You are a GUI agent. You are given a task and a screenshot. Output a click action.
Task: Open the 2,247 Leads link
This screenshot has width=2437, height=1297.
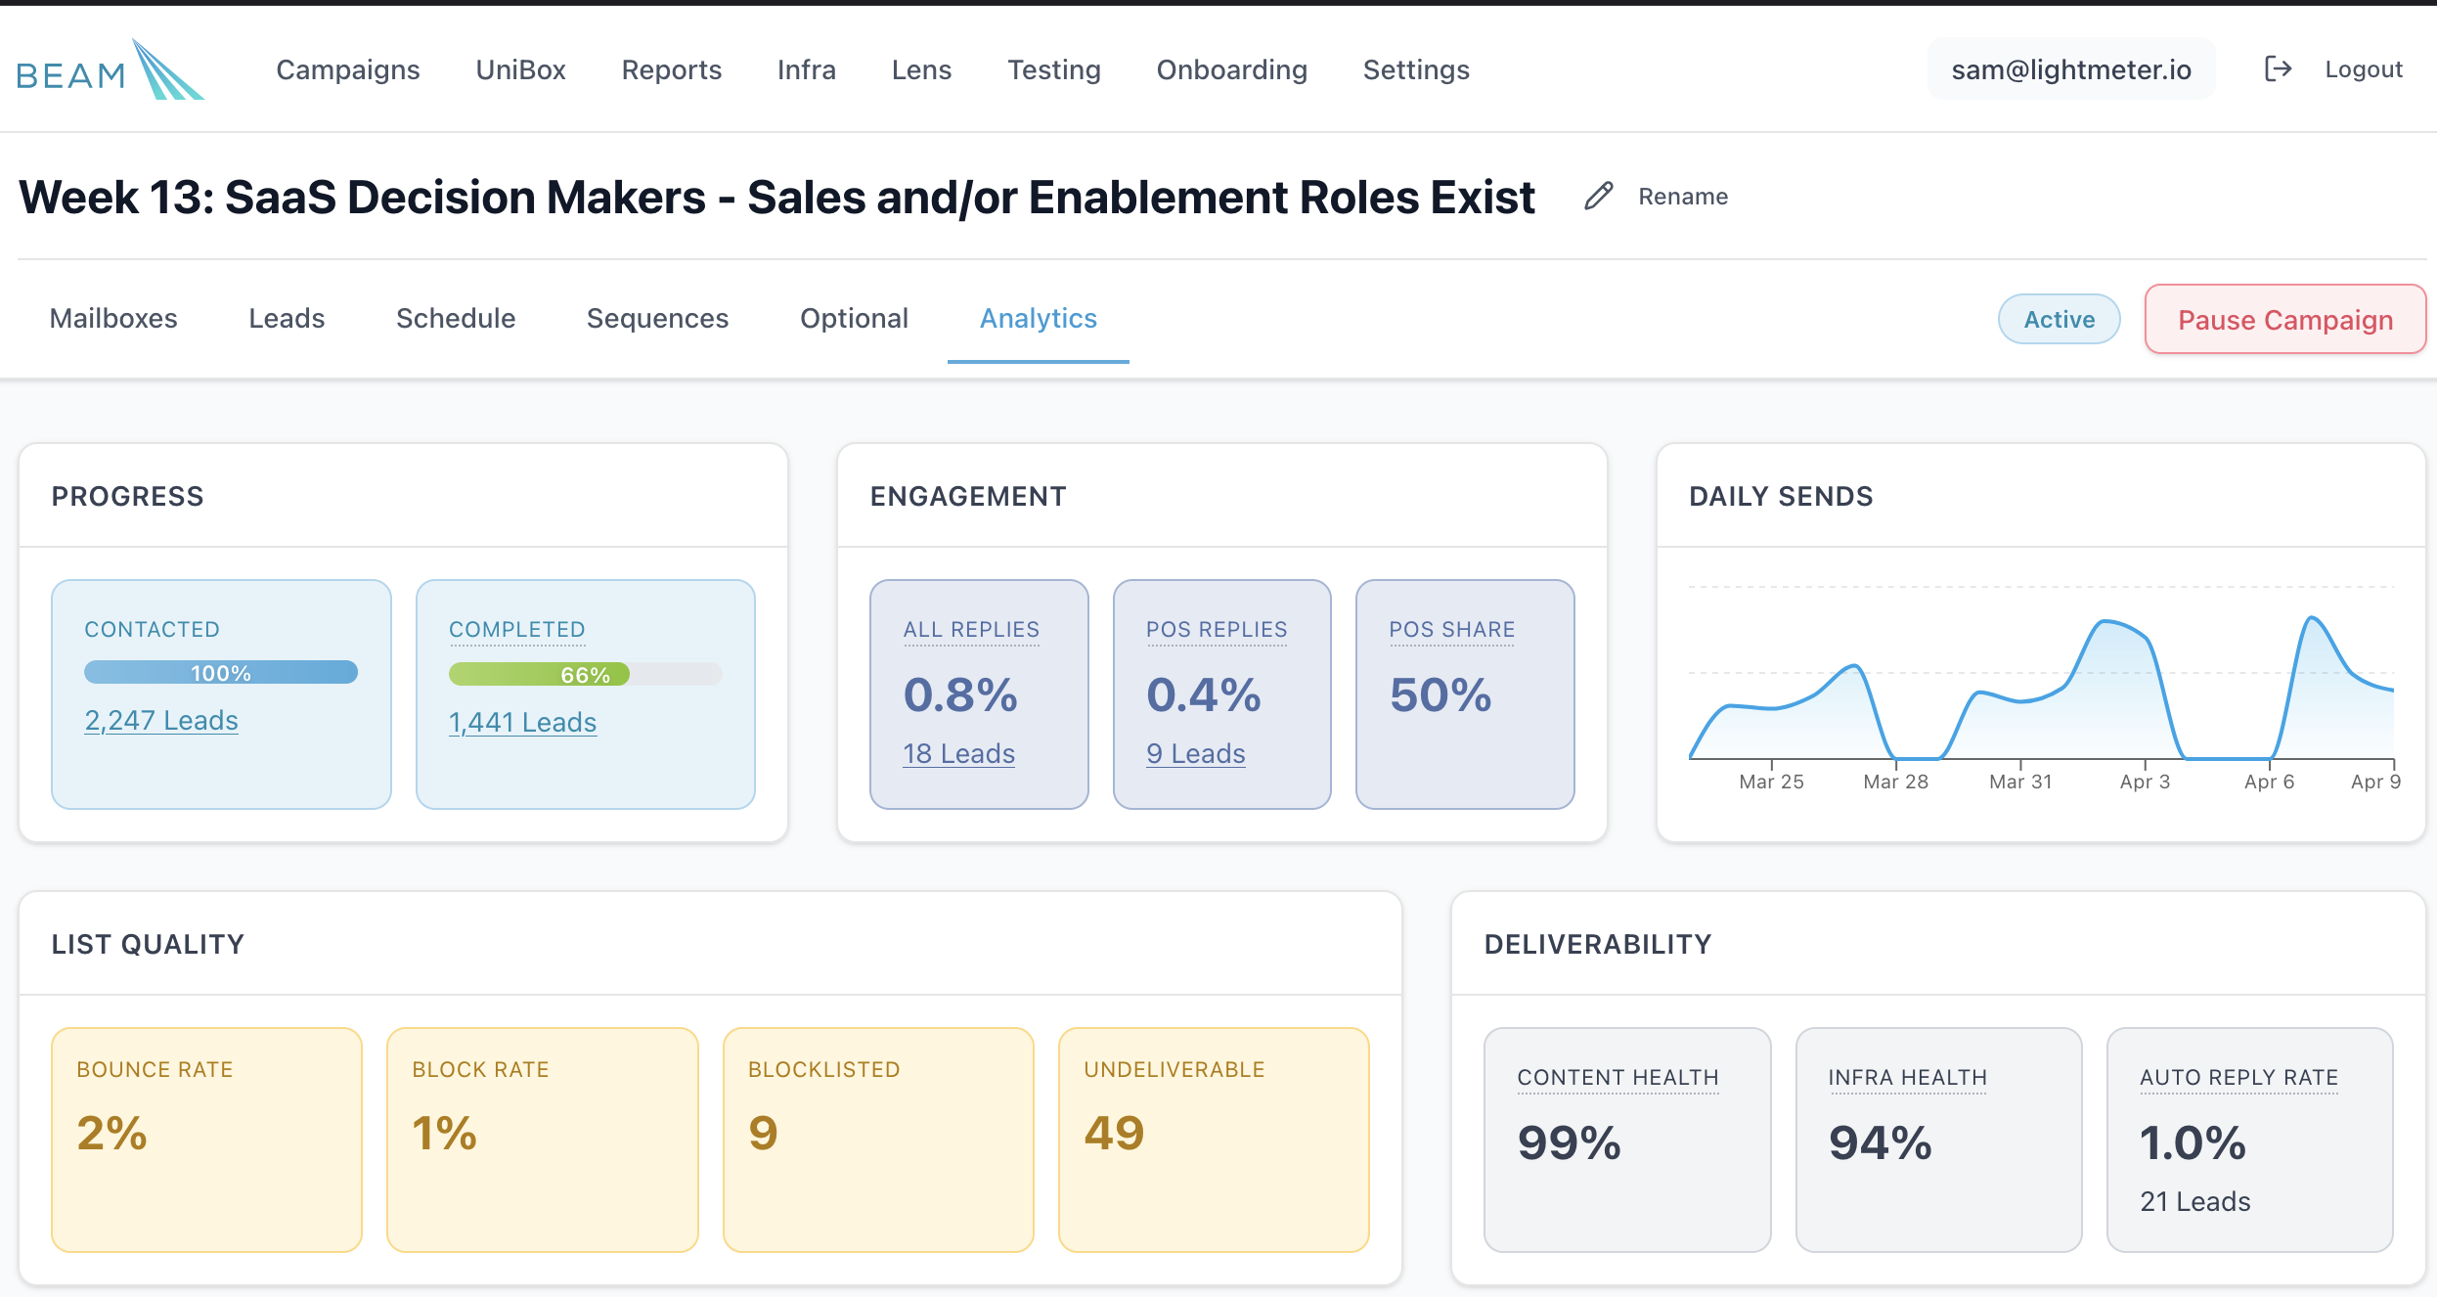161,721
